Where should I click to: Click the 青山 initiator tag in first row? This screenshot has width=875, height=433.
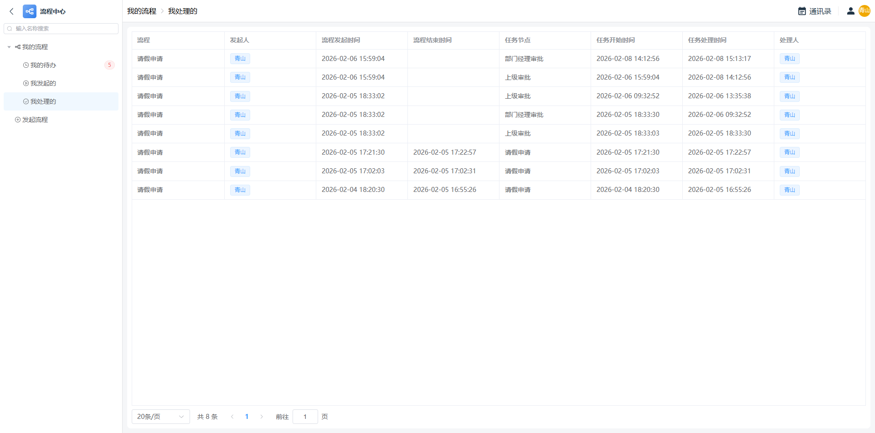pyautogui.click(x=240, y=59)
